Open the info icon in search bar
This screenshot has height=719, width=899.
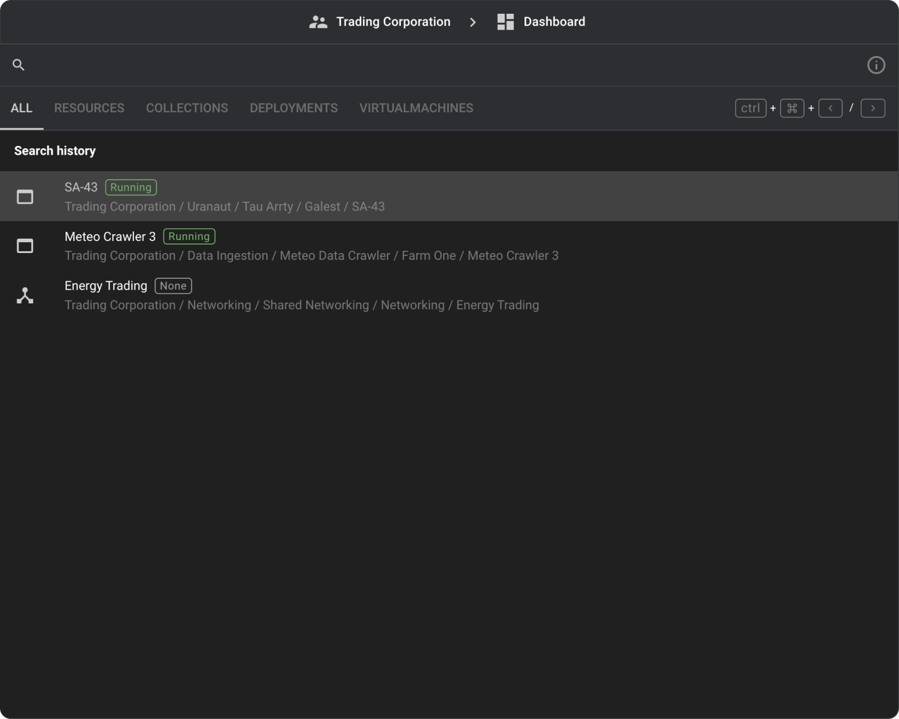click(x=876, y=65)
